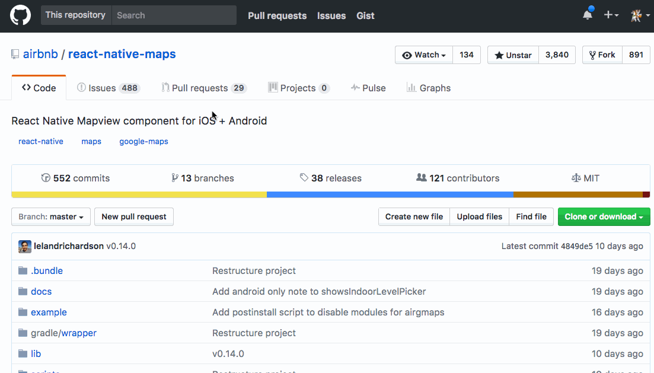Open the docs folder
This screenshot has height=373, width=654.
pos(42,291)
